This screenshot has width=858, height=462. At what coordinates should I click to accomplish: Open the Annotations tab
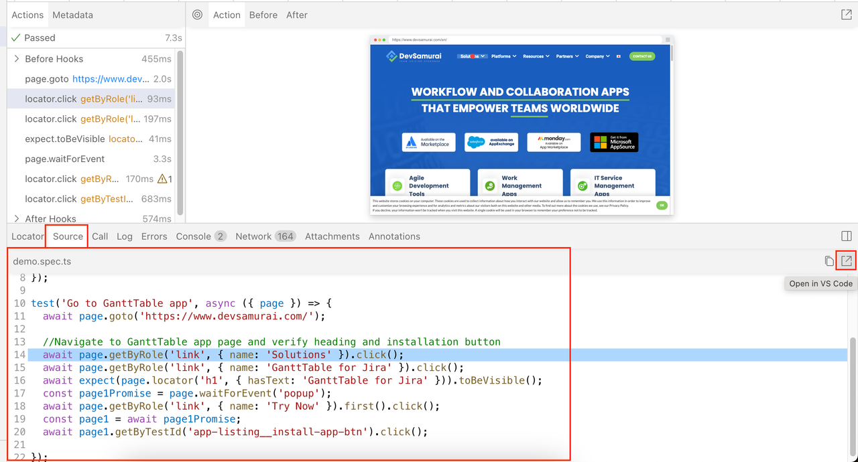(x=394, y=236)
